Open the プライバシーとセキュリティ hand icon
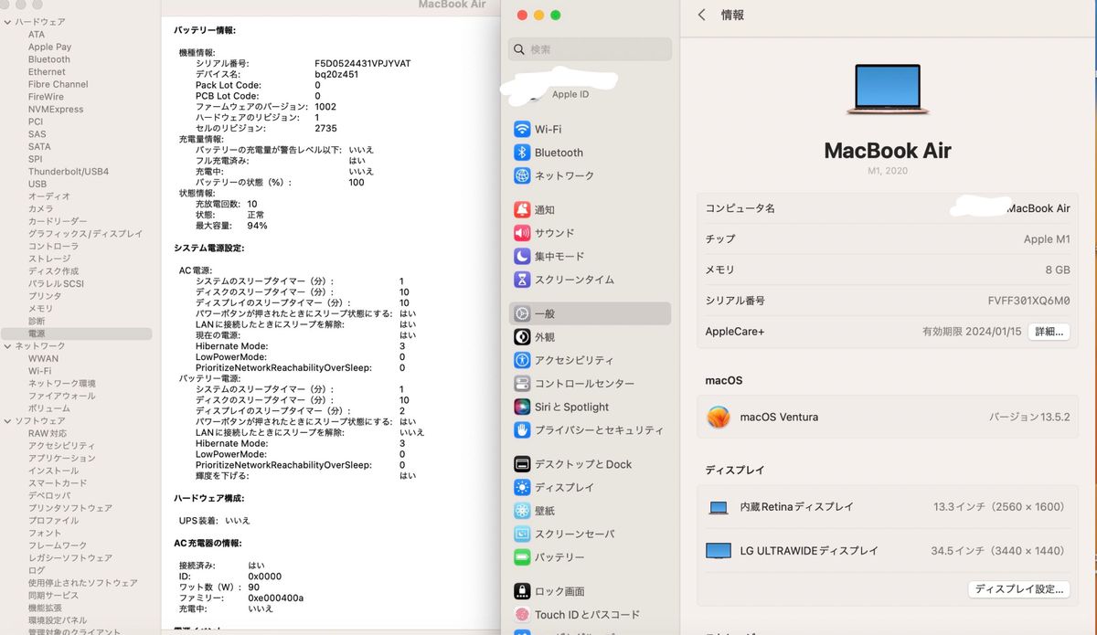1097x635 pixels. (x=522, y=429)
